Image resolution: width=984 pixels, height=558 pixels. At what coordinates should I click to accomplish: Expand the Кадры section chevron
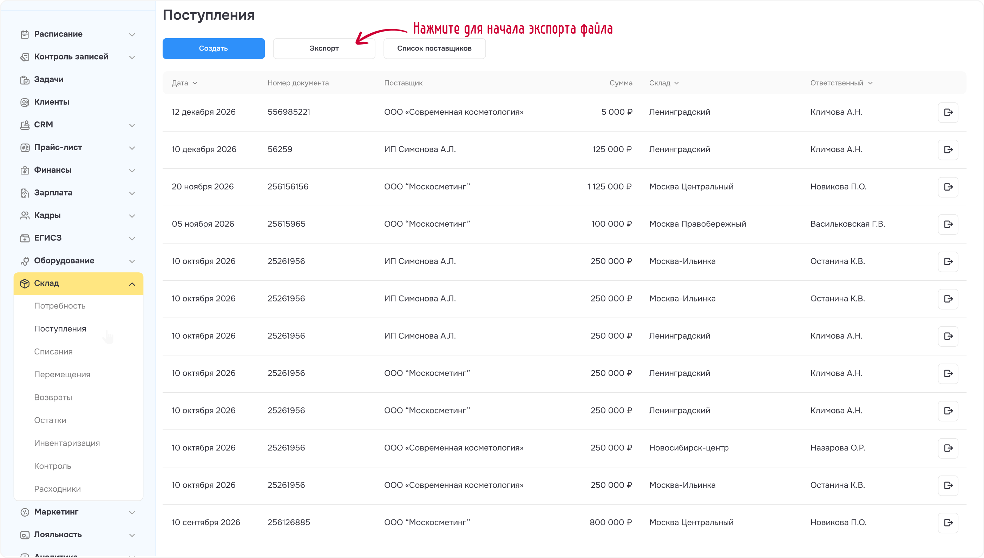pyautogui.click(x=132, y=216)
